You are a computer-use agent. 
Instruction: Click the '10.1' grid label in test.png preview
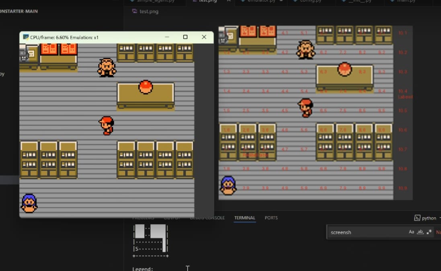tap(402, 33)
